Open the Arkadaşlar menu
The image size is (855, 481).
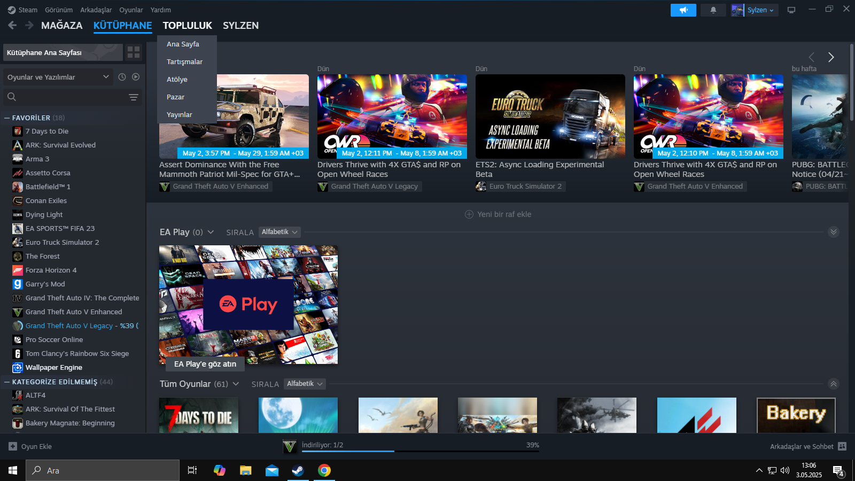click(96, 10)
